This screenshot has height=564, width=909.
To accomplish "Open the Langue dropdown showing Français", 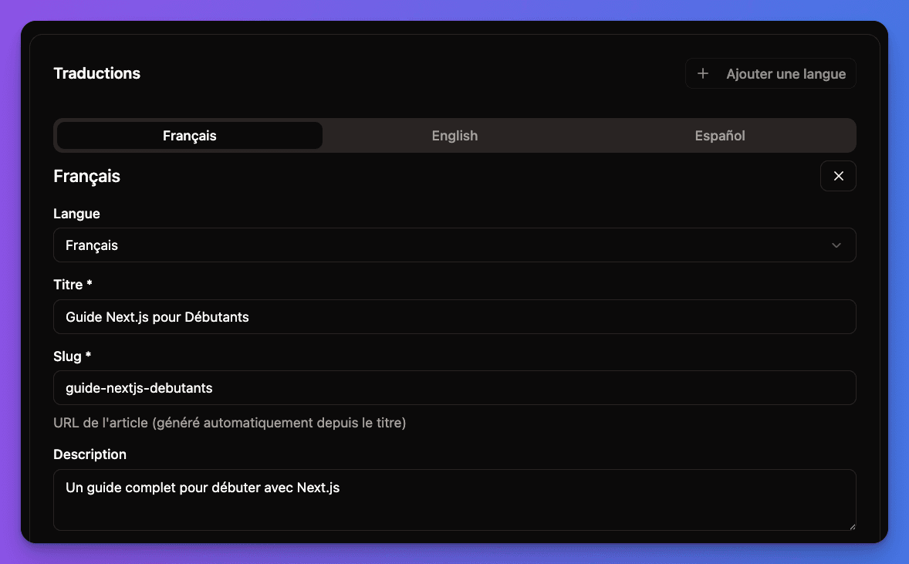I will coord(454,245).
